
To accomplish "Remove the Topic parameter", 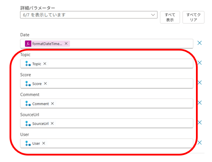I will click(x=199, y=63).
